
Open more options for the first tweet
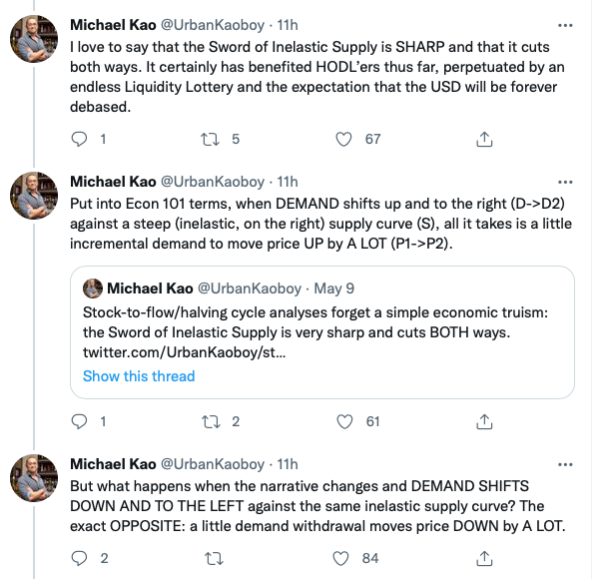pos(566,22)
